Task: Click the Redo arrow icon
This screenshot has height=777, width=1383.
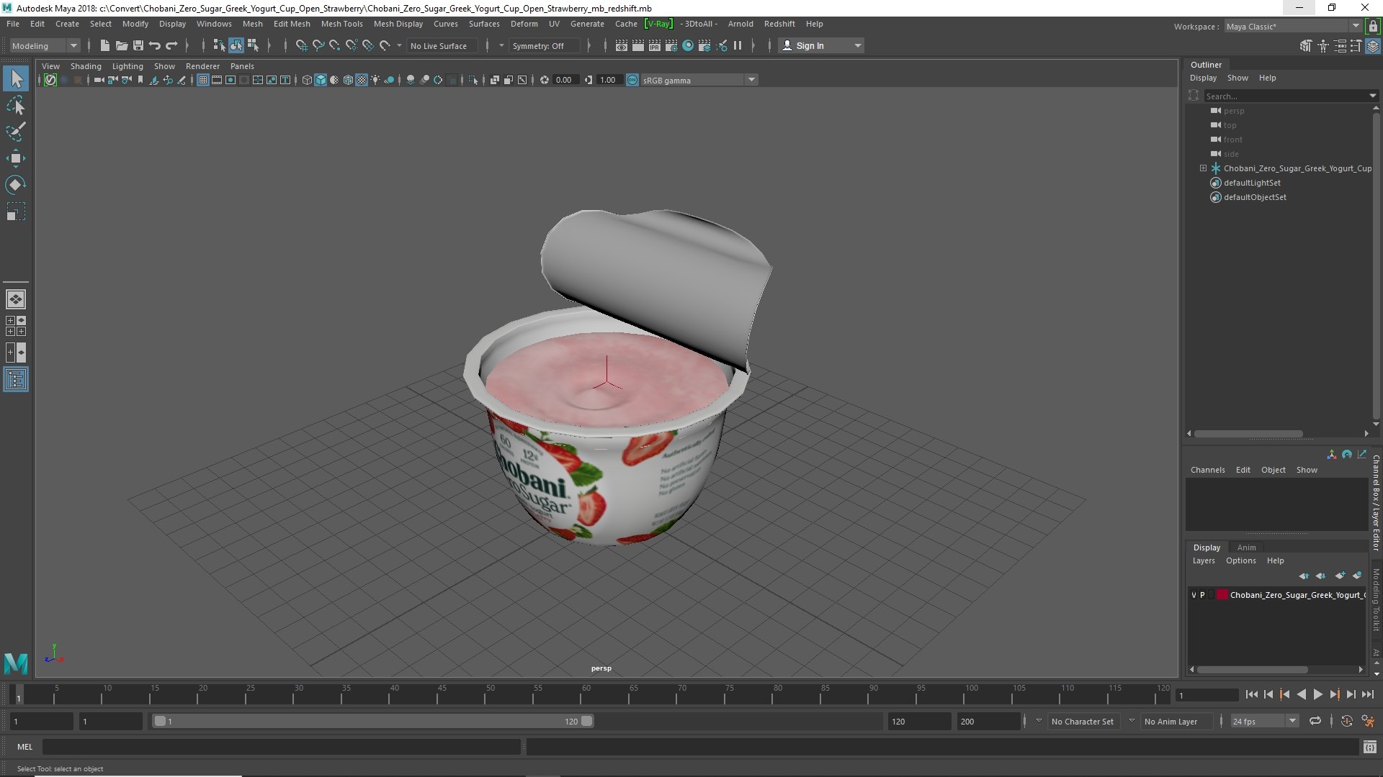Action: pos(171,45)
